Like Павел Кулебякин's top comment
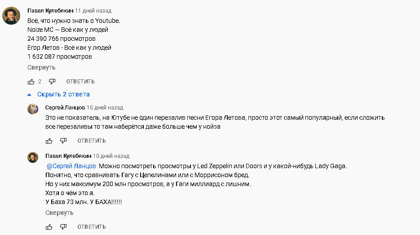 (31, 82)
